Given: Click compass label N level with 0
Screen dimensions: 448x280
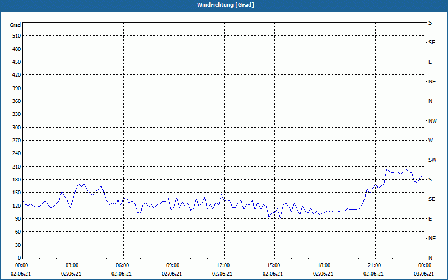Looking at the screenshot, I should [x=430, y=258].
